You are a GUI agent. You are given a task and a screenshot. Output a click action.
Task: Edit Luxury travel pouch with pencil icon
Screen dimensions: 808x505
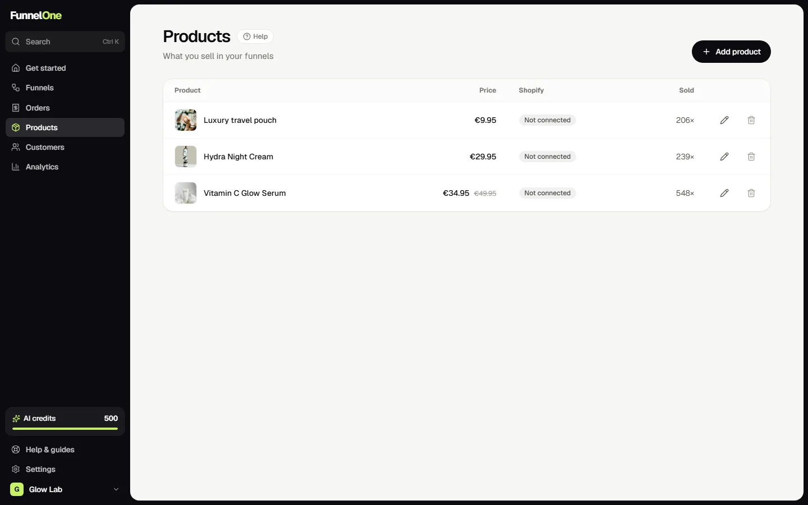(x=724, y=120)
